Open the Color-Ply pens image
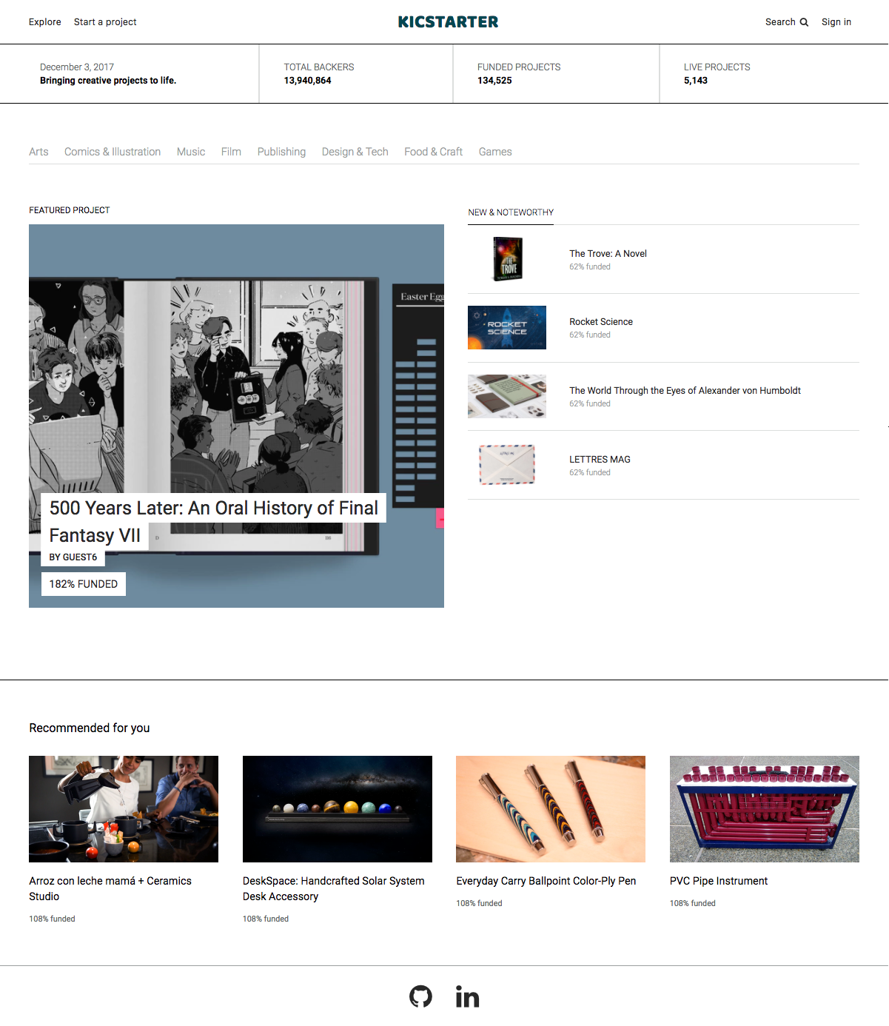This screenshot has width=889, height=1026. point(551,809)
